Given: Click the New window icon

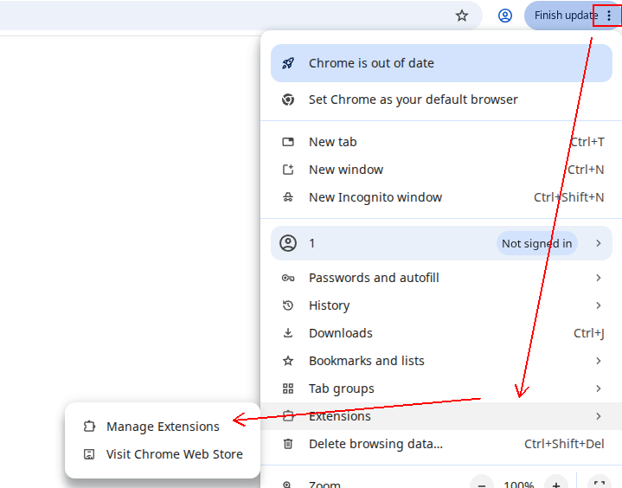Looking at the screenshot, I should coord(288,170).
